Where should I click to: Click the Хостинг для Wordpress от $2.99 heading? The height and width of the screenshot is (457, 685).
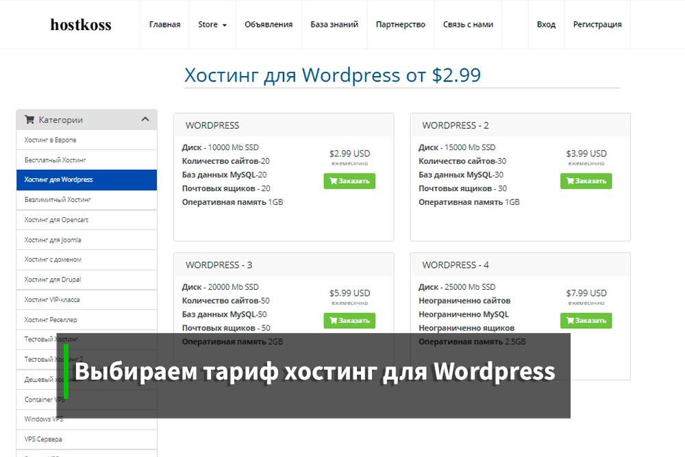(332, 75)
